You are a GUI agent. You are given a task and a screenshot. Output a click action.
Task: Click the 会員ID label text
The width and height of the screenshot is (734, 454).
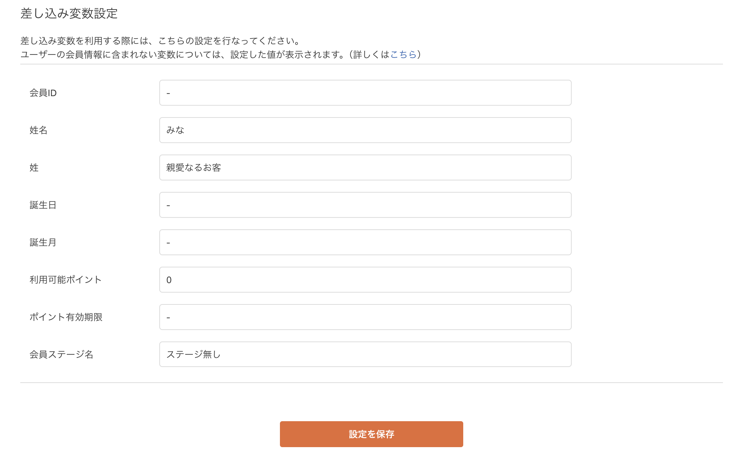click(43, 93)
